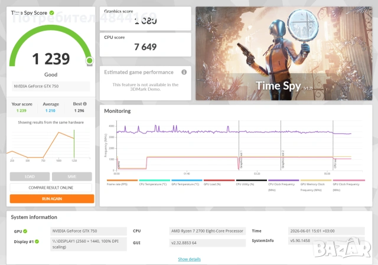Click the info icon next to Best
Viewport: 378px width, 265px height.
[x=85, y=104]
